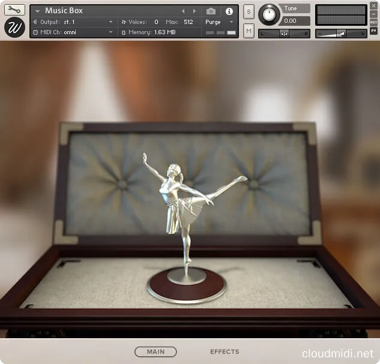The image size is (380, 364).
Task: Toggle the PV button
Action: (x=373, y=31)
